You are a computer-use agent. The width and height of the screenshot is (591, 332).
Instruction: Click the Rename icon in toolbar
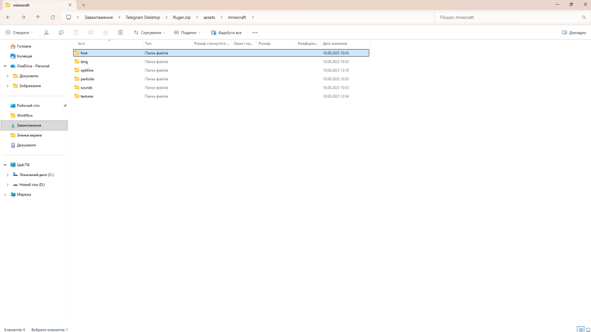point(91,32)
